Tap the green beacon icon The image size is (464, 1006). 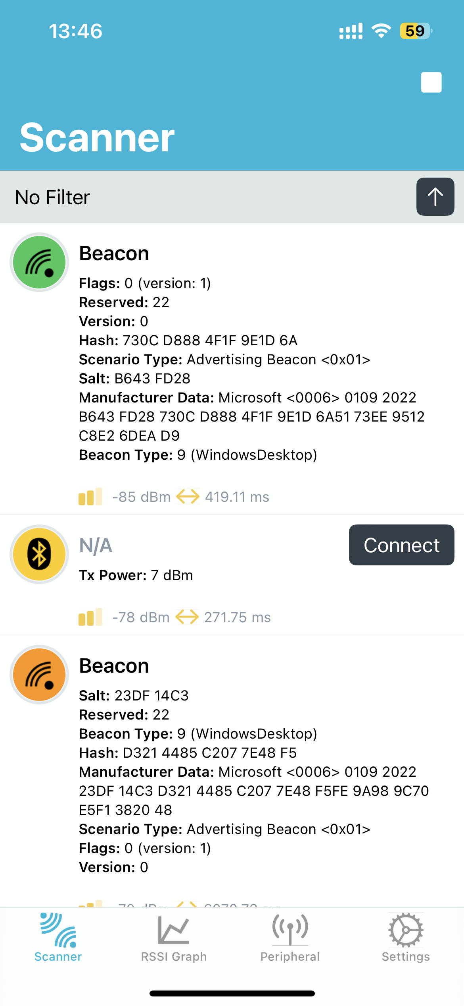pyautogui.click(x=39, y=262)
